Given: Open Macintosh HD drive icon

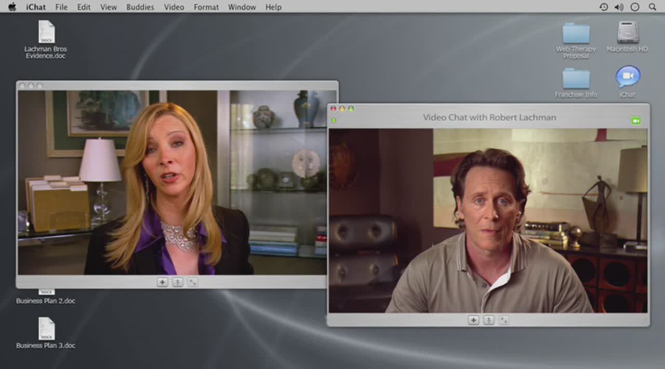Looking at the screenshot, I should click(x=628, y=33).
